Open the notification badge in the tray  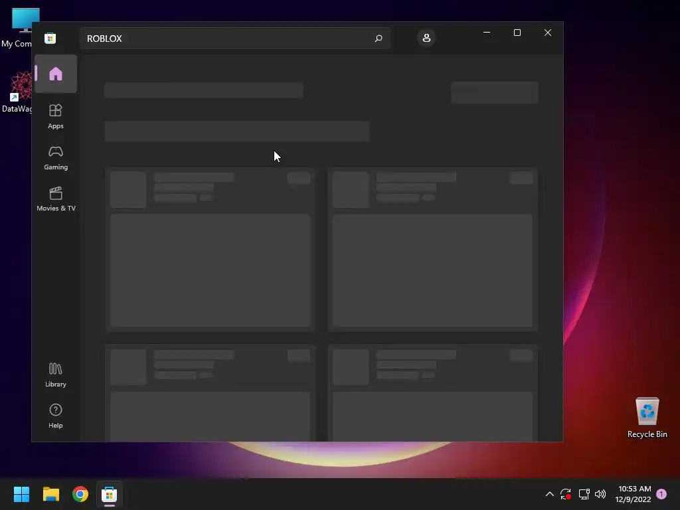pos(661,494)
